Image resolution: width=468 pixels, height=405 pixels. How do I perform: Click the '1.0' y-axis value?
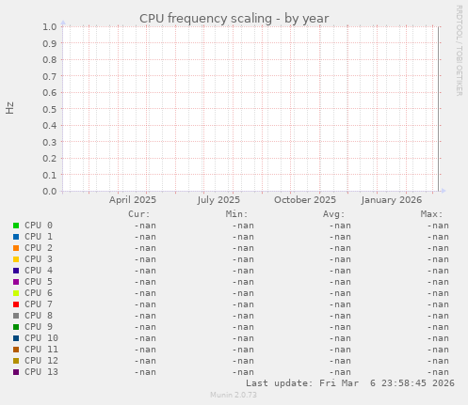50,26
